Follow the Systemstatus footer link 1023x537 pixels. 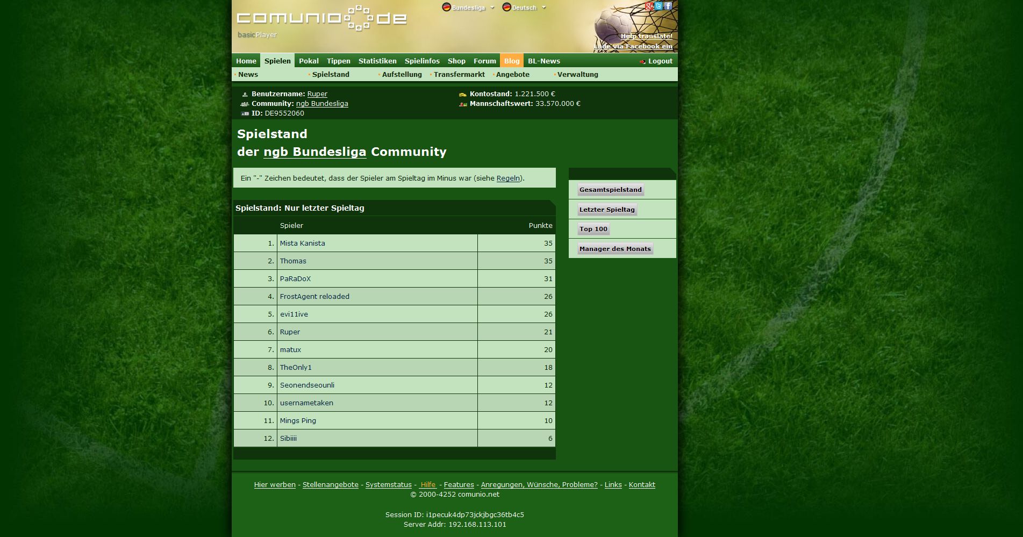tap(388, 485)
